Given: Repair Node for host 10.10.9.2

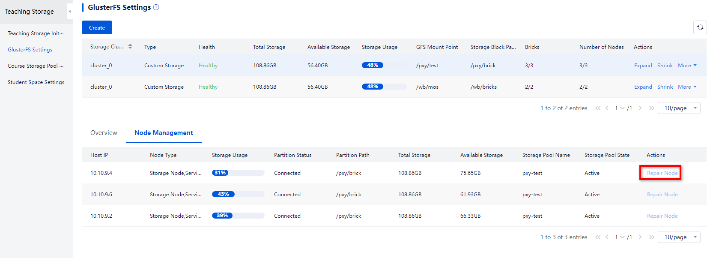Looking at the screenshot, I should coord(662,216).
